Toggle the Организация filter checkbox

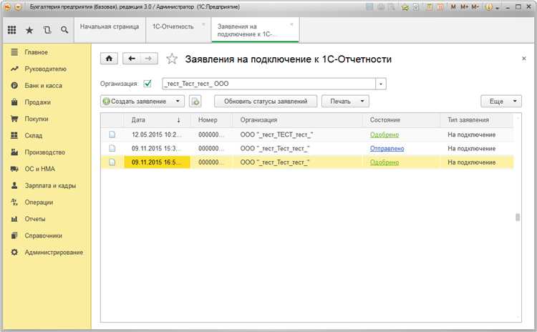click(x=147, y=84)
